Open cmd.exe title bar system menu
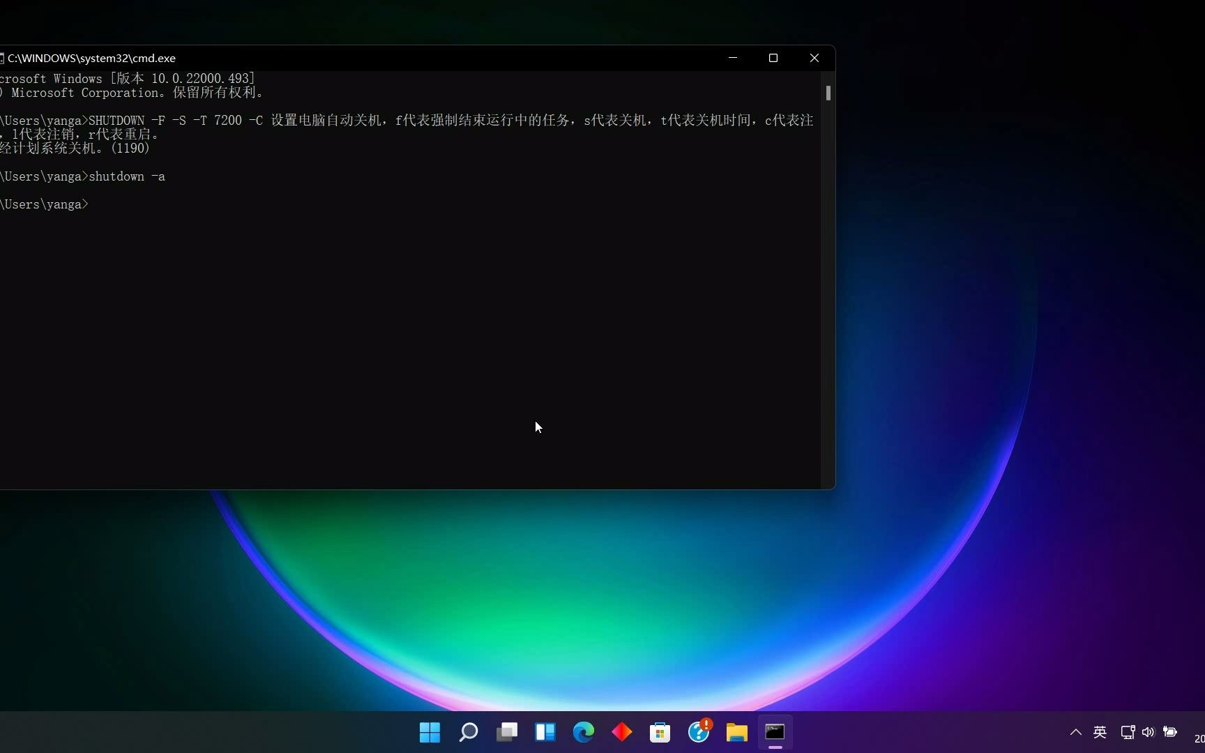Image resolution: width=1205 pixels, height=753 pixels. click(4, 58)
